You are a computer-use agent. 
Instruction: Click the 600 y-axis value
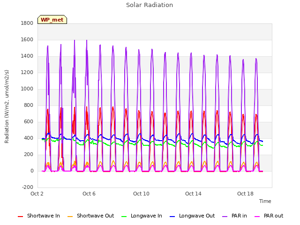[x=29, y=122]
